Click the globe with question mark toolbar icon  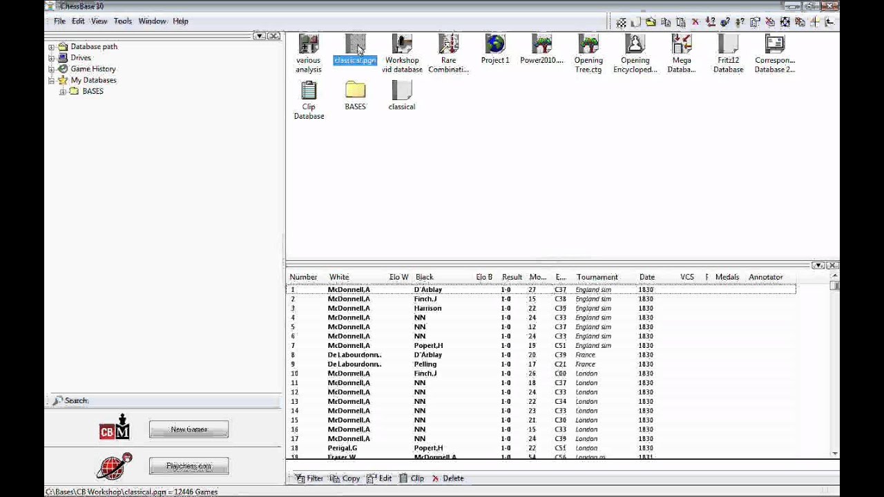(725, 22)
